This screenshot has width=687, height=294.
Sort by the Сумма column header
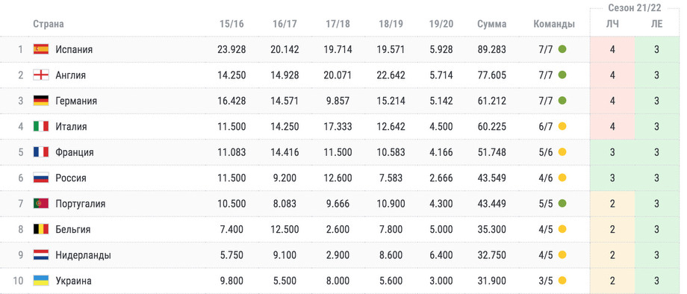tap(491, 24)
